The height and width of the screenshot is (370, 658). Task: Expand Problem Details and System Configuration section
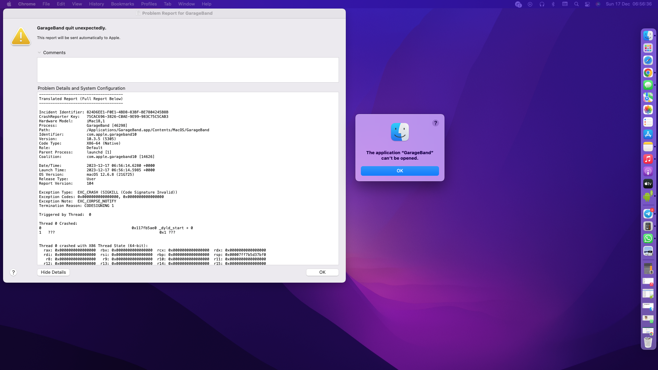coord(81,88)
